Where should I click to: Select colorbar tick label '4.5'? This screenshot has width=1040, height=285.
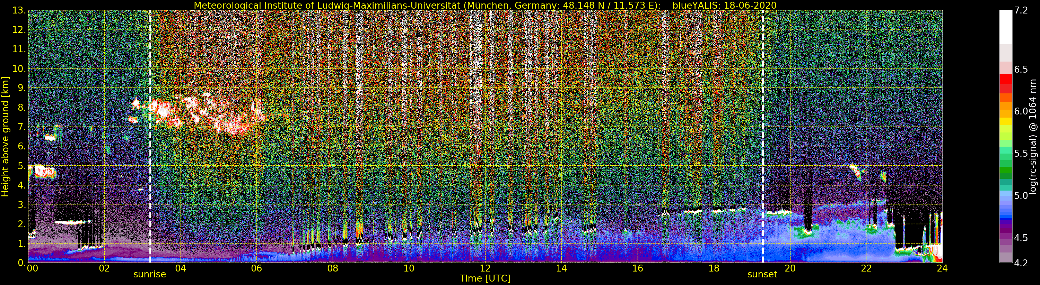pos(1021,237)
